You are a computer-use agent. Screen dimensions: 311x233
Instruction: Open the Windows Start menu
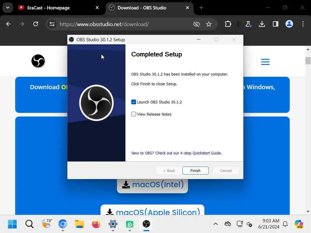tap(12, 224)
